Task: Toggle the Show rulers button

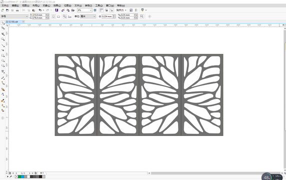Action: (101, 10)
